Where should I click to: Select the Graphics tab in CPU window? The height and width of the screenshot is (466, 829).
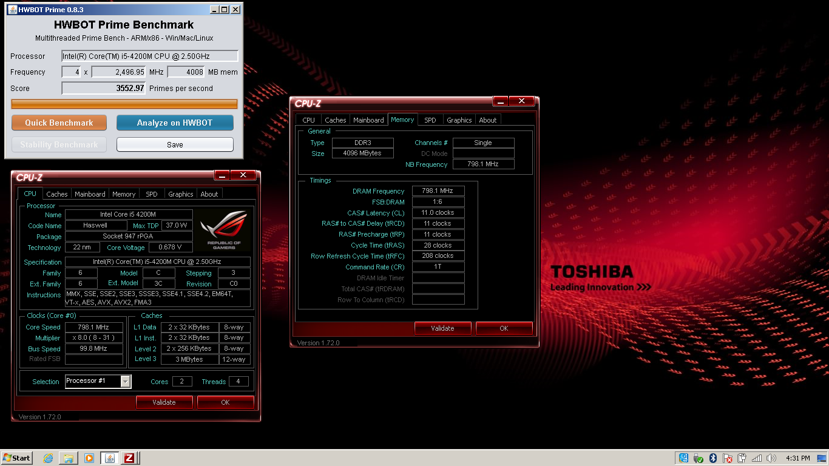point(181,194)
